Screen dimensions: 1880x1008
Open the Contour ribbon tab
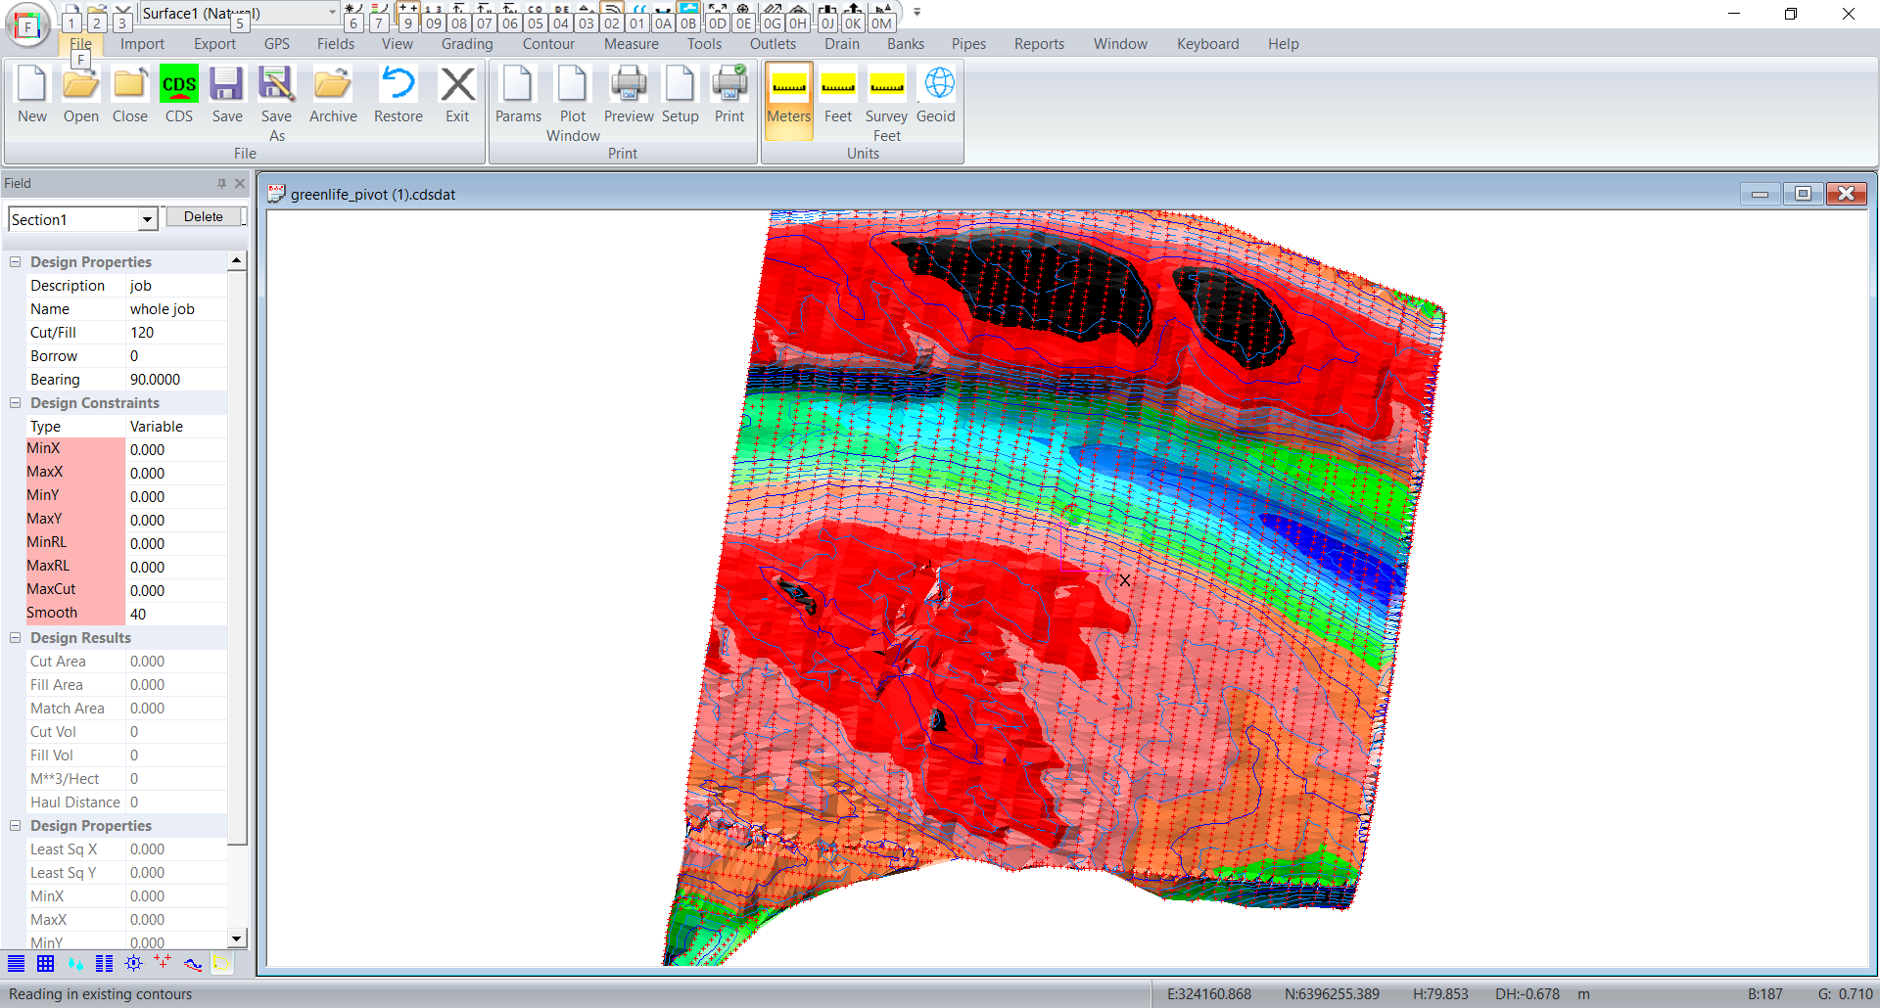click(548, 44)
